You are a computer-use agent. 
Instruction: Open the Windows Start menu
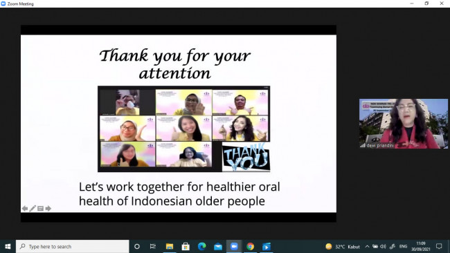click(x=8, y=246)
